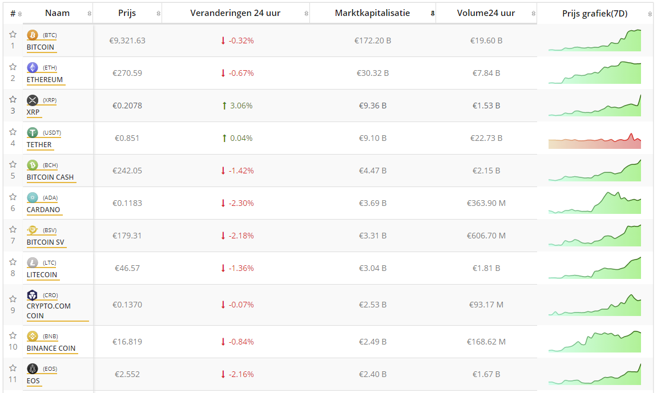Screen dimensions: 657x393
Task: Click the Ethereum diamond logo icon
Action: tap(33, 68)
